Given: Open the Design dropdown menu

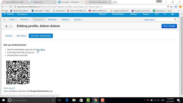Looking at the screenshot, I should [147, 14].
